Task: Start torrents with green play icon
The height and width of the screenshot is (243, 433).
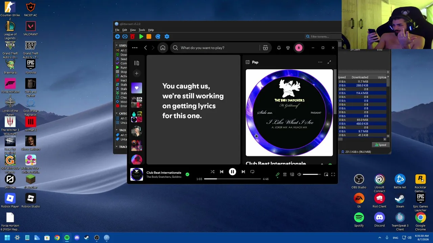Action: (141, 36)
